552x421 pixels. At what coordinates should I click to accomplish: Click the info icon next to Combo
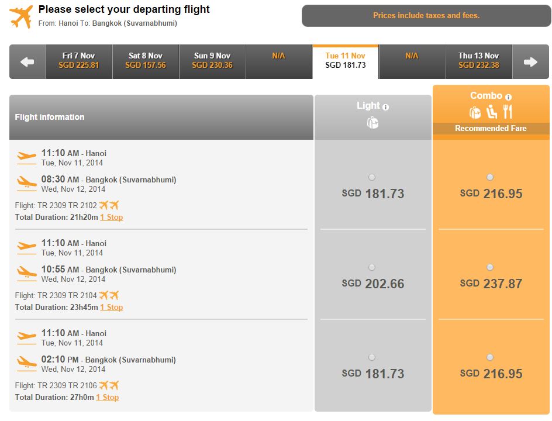508,97
